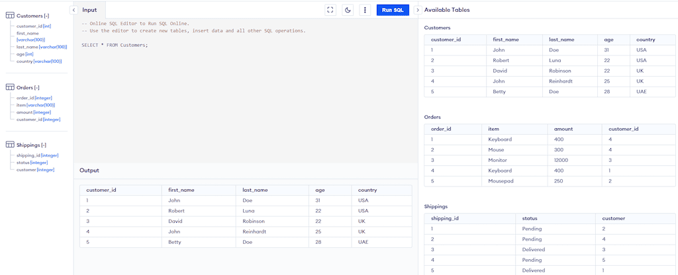The image size is (678, 275).
Task: Switch to dark mode with moon icon
Action: click(x=348, y=10)
